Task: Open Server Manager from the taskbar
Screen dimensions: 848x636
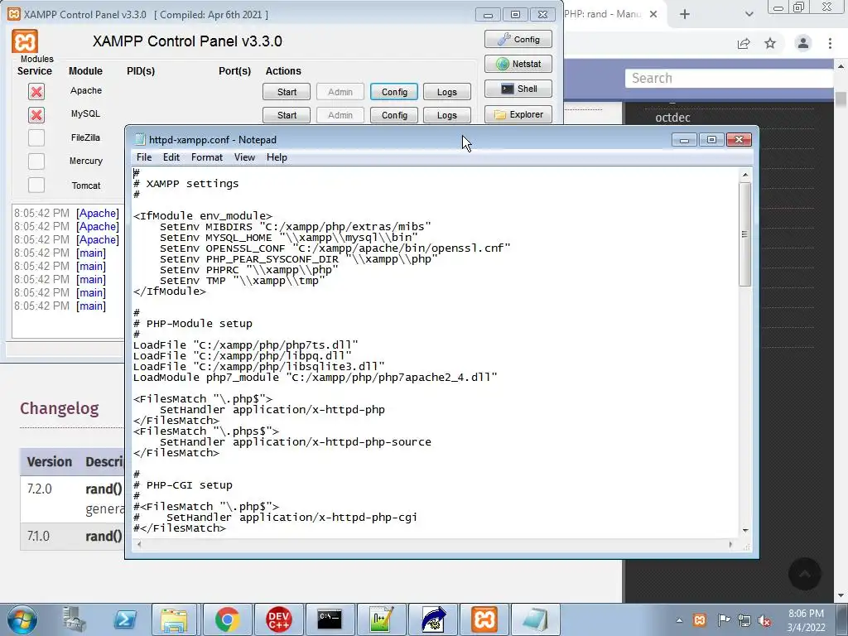Action: (x=74, y=619)
